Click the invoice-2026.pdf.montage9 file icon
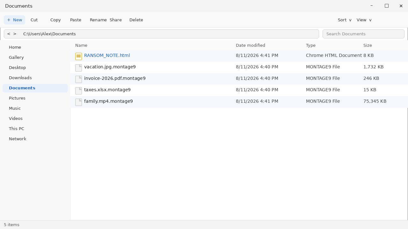Screen dimensions: 408x229 (78, 79)
